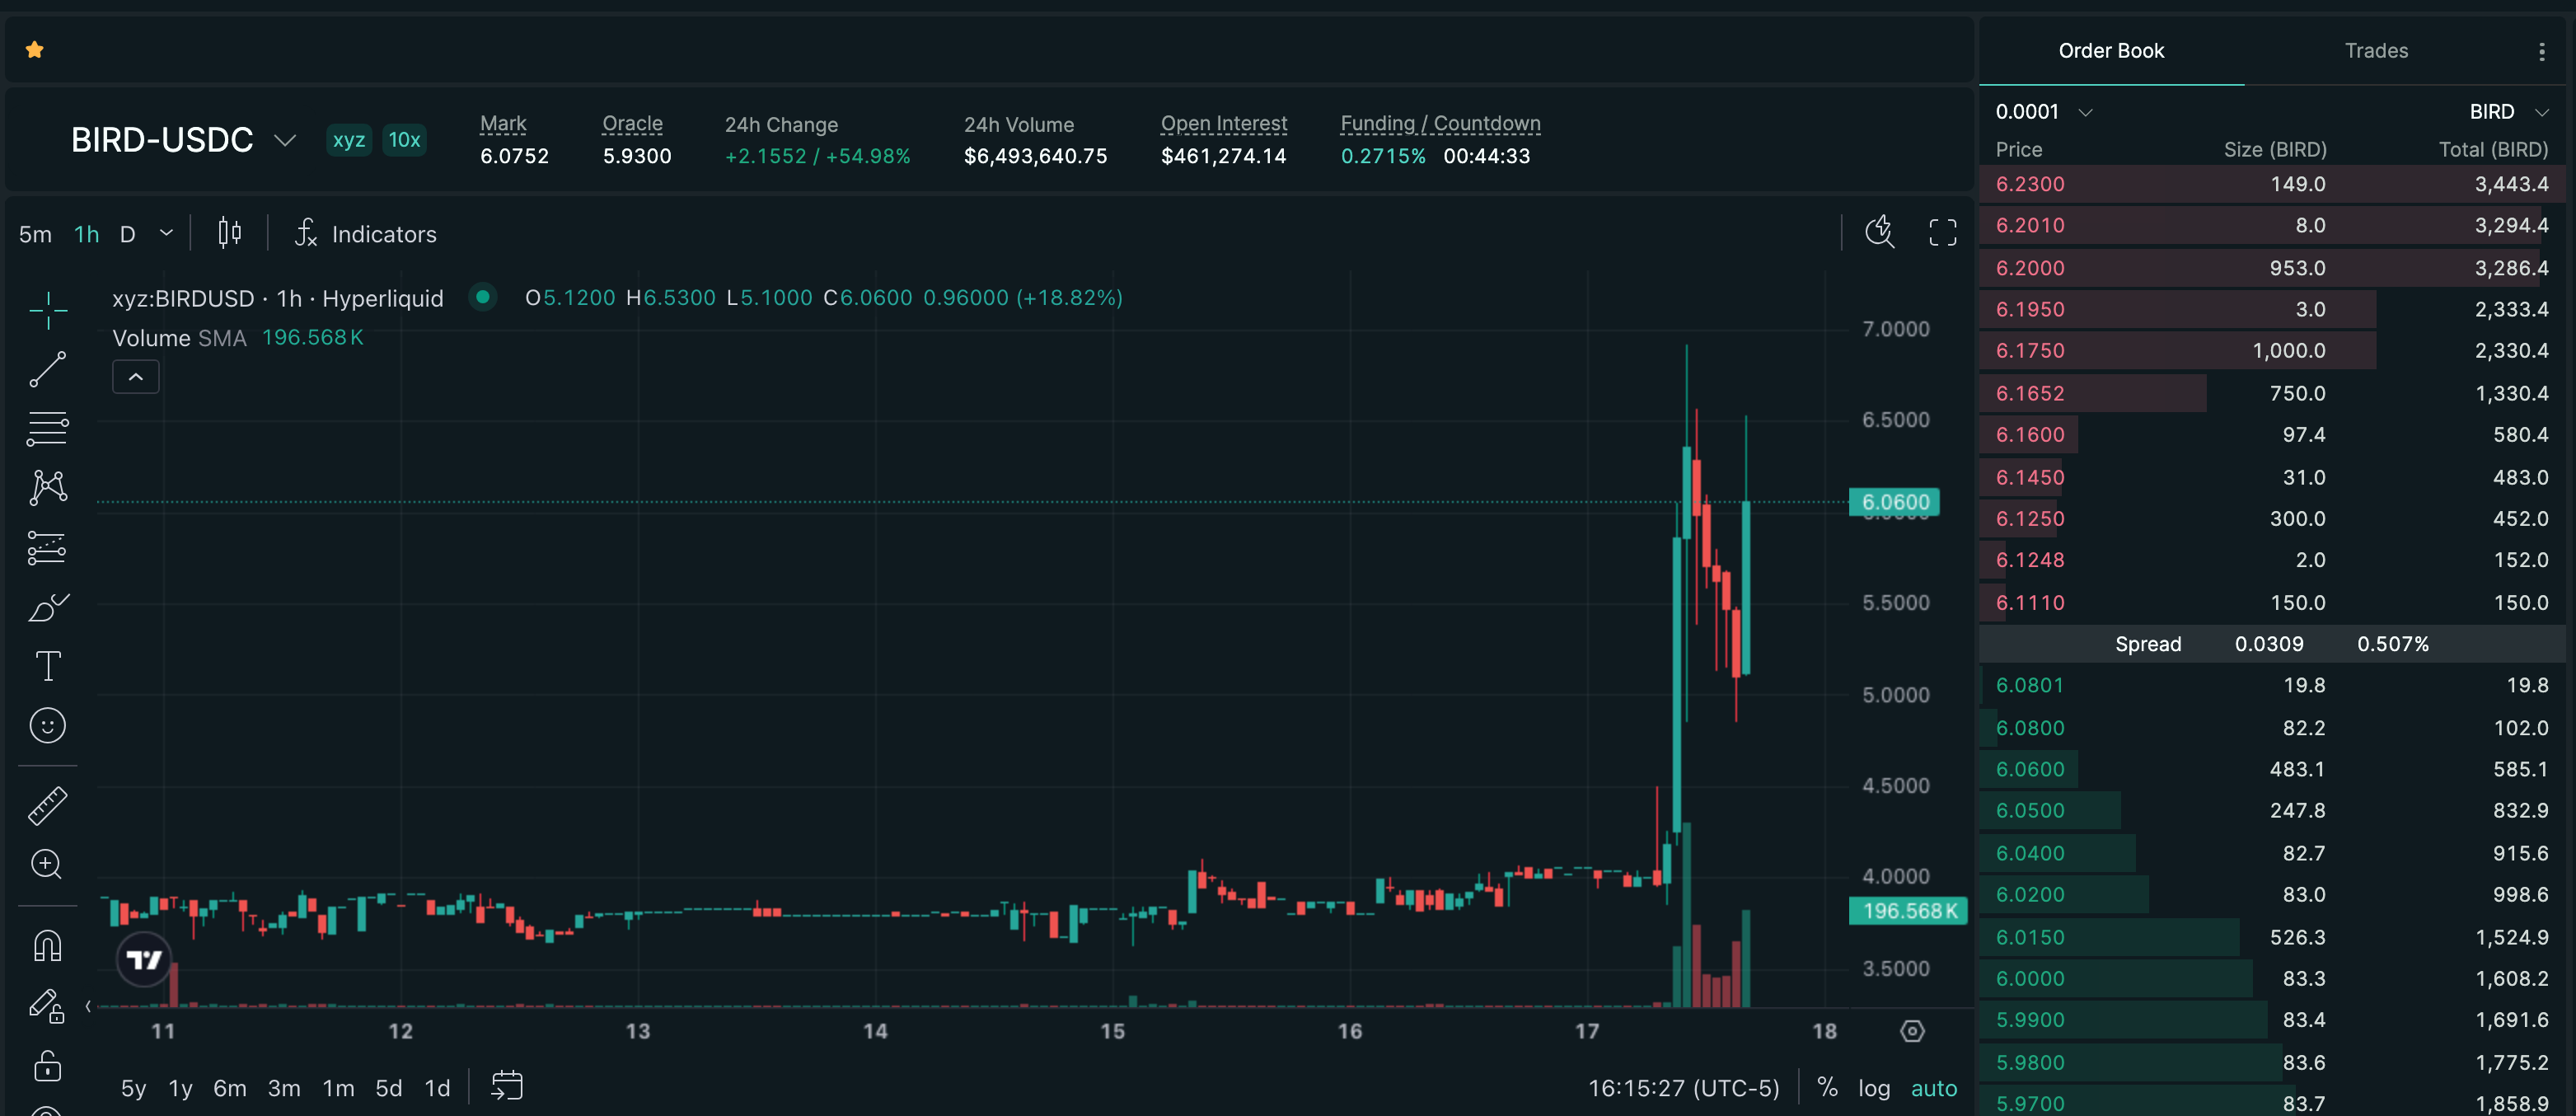
Task: Select the trend line drawing tool
Action: click(x=47, y=369)
